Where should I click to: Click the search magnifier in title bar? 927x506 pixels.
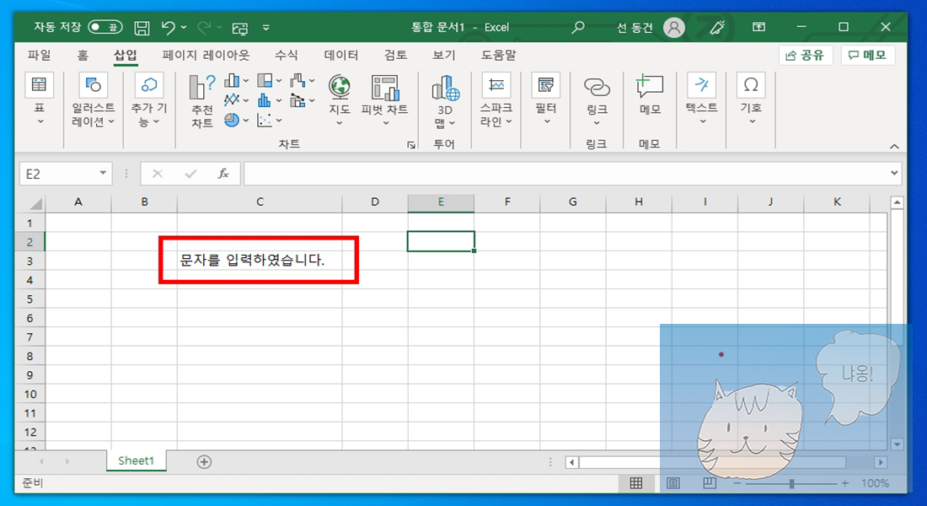pos(578,27)
